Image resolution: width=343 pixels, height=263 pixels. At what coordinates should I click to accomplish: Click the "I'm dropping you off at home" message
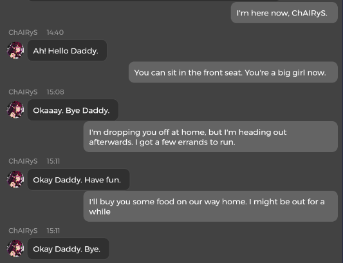pos(210,137)
